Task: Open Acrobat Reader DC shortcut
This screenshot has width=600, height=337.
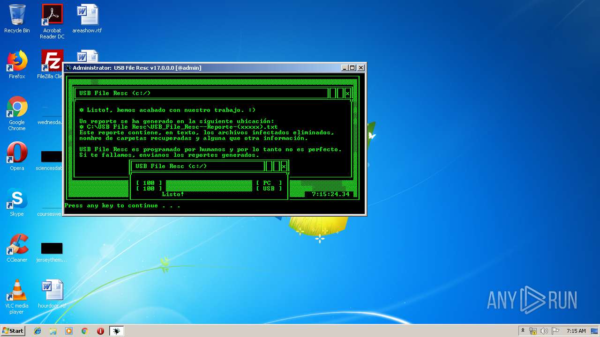Action: pyautogui.click(x=52, y=22)
